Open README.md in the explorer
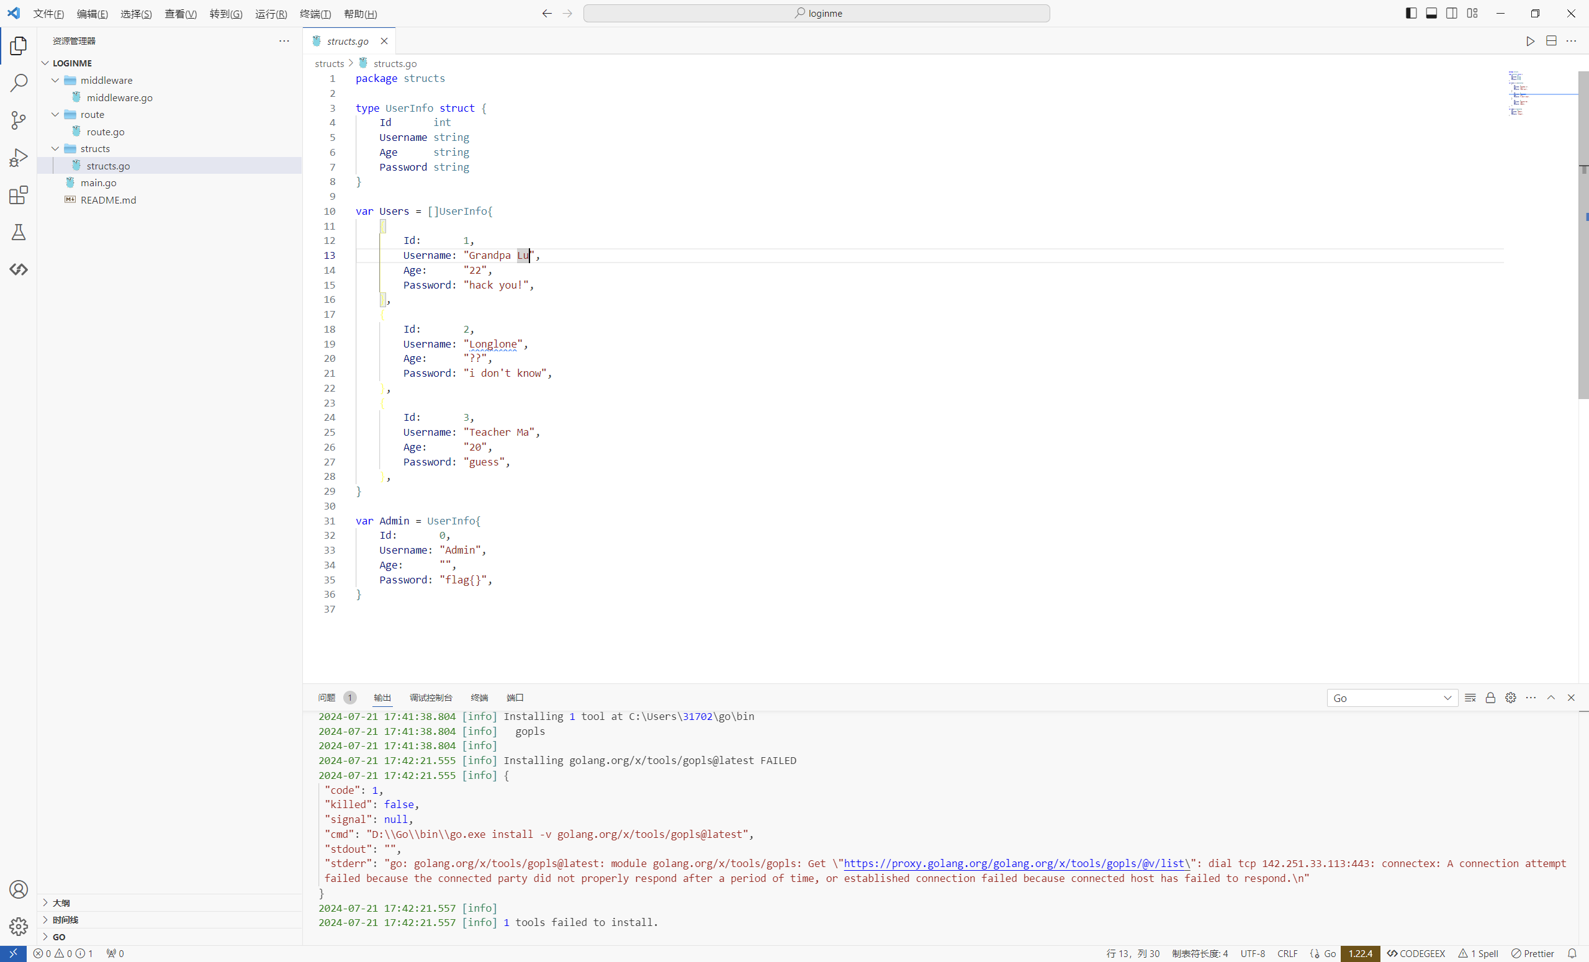 pos(169,200)
